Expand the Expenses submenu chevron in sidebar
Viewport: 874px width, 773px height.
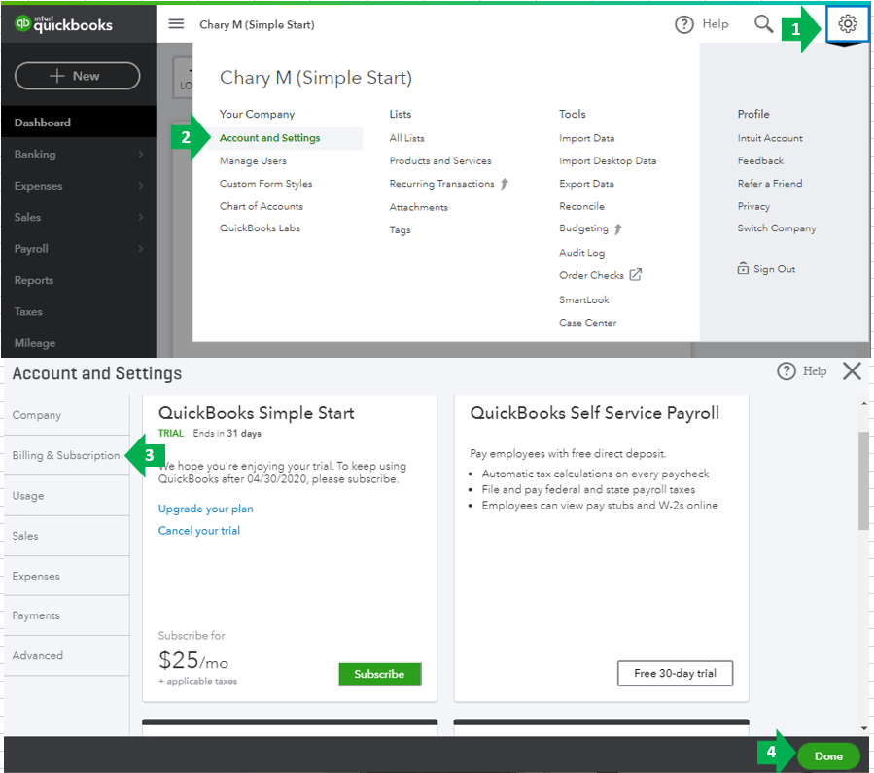[x=140, y=186]
